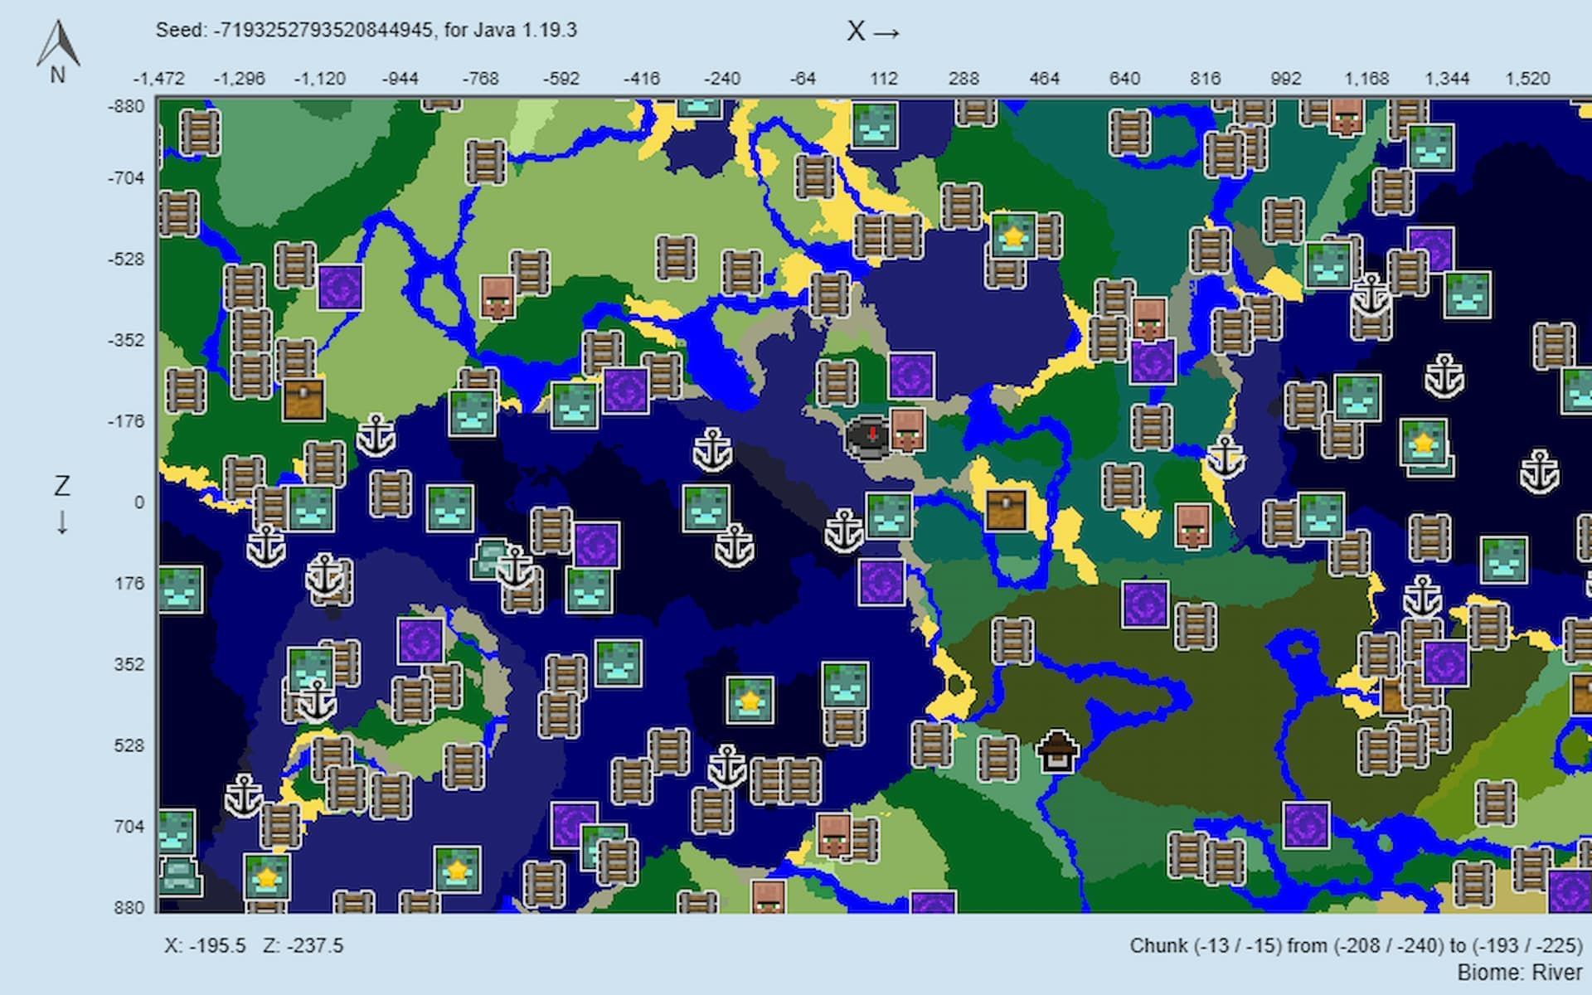Click village icon touching the spawn marker

[907, 430]
